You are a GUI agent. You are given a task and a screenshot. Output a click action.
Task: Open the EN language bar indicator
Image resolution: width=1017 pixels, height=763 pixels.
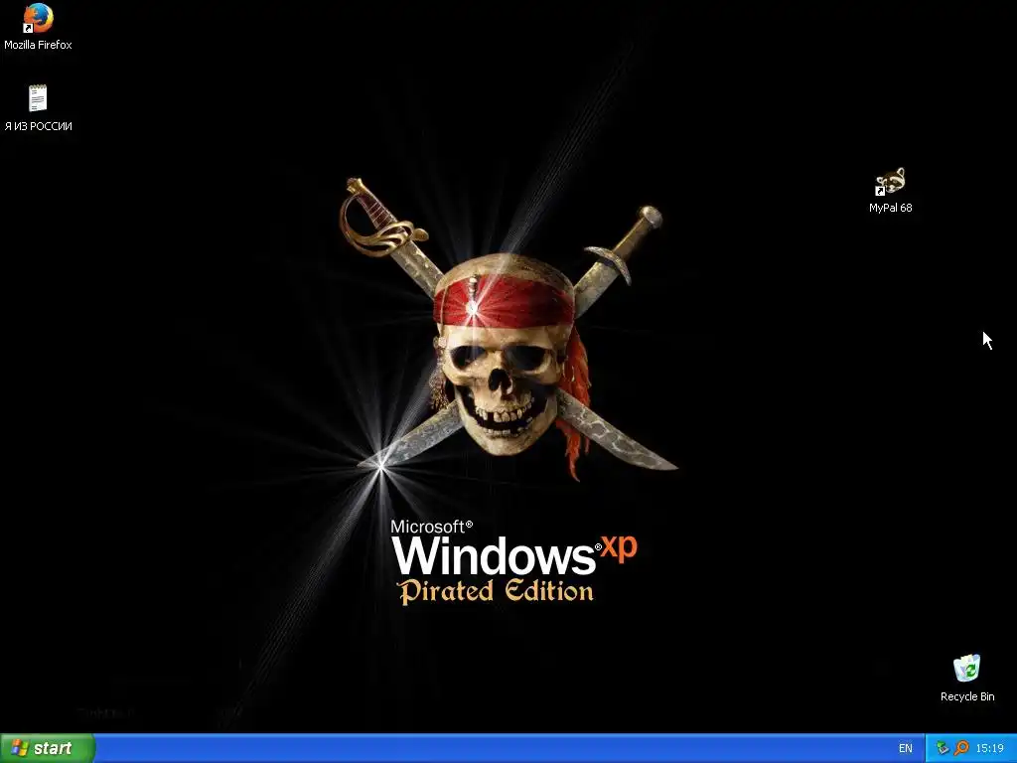[x=906, y=748]
